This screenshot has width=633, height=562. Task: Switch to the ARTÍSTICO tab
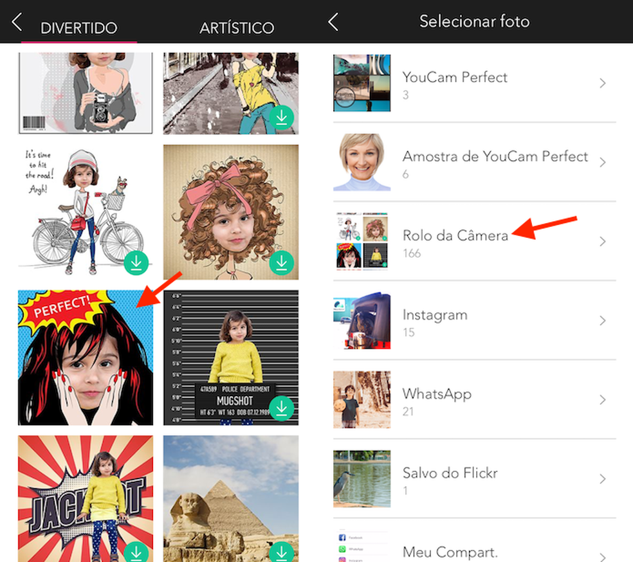coord(237,28)
